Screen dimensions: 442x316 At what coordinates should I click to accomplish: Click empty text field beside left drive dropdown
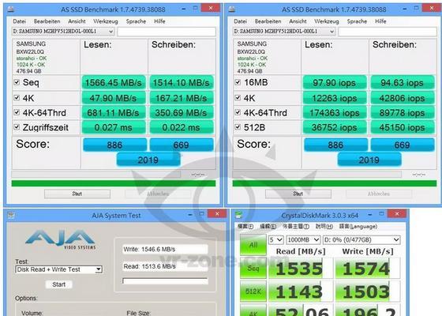(x=167, y=32)
